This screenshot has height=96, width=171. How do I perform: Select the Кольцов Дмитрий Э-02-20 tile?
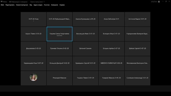click(x=59, y=63)
